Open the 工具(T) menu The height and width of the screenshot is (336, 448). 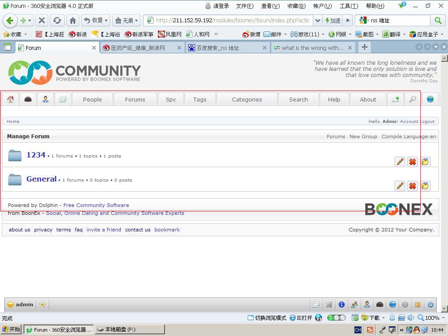point(349,6)
